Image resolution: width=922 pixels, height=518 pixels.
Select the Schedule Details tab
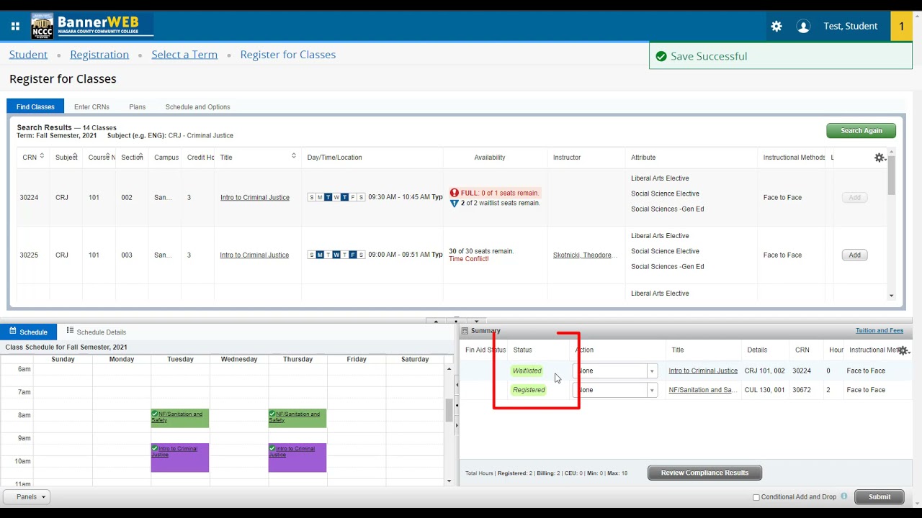point(97,332)
